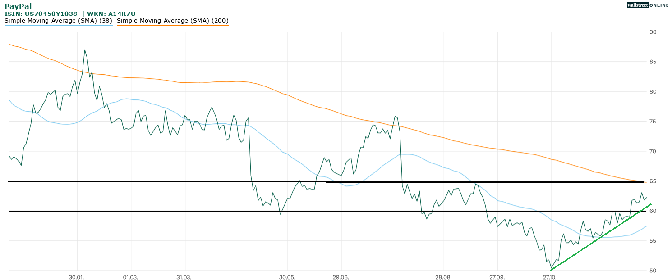Click the orange SMA 200 legend line
This screenshot has height=280, width=672.
(x=172, y=25)
